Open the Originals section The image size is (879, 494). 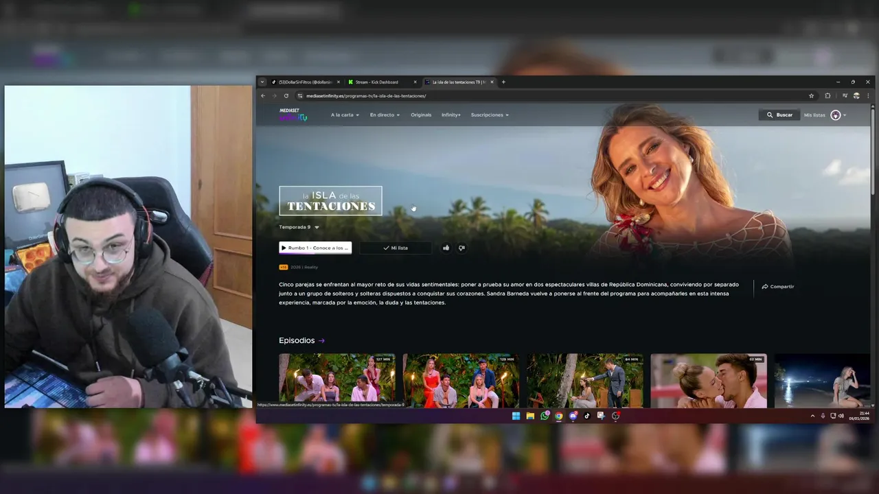(x=421, y=115)
